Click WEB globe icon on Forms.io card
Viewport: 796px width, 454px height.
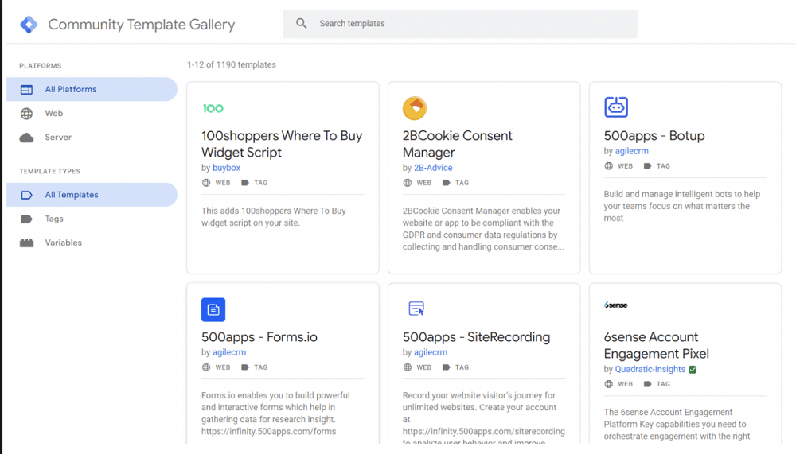[206, 367]
